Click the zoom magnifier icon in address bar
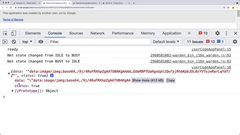 click(x=224, y=7)
